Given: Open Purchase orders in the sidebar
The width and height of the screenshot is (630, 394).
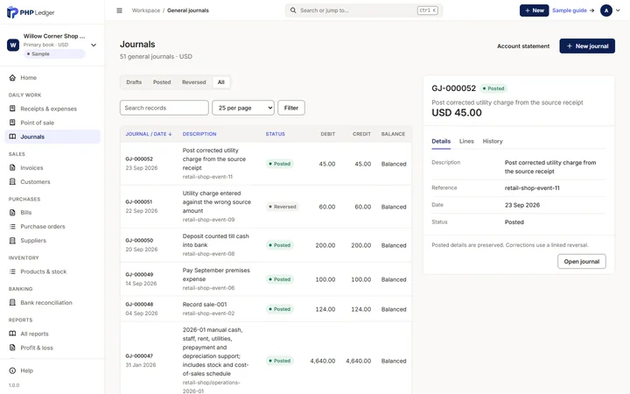Looking at the screenshot, I should click(x=52, y=227).
